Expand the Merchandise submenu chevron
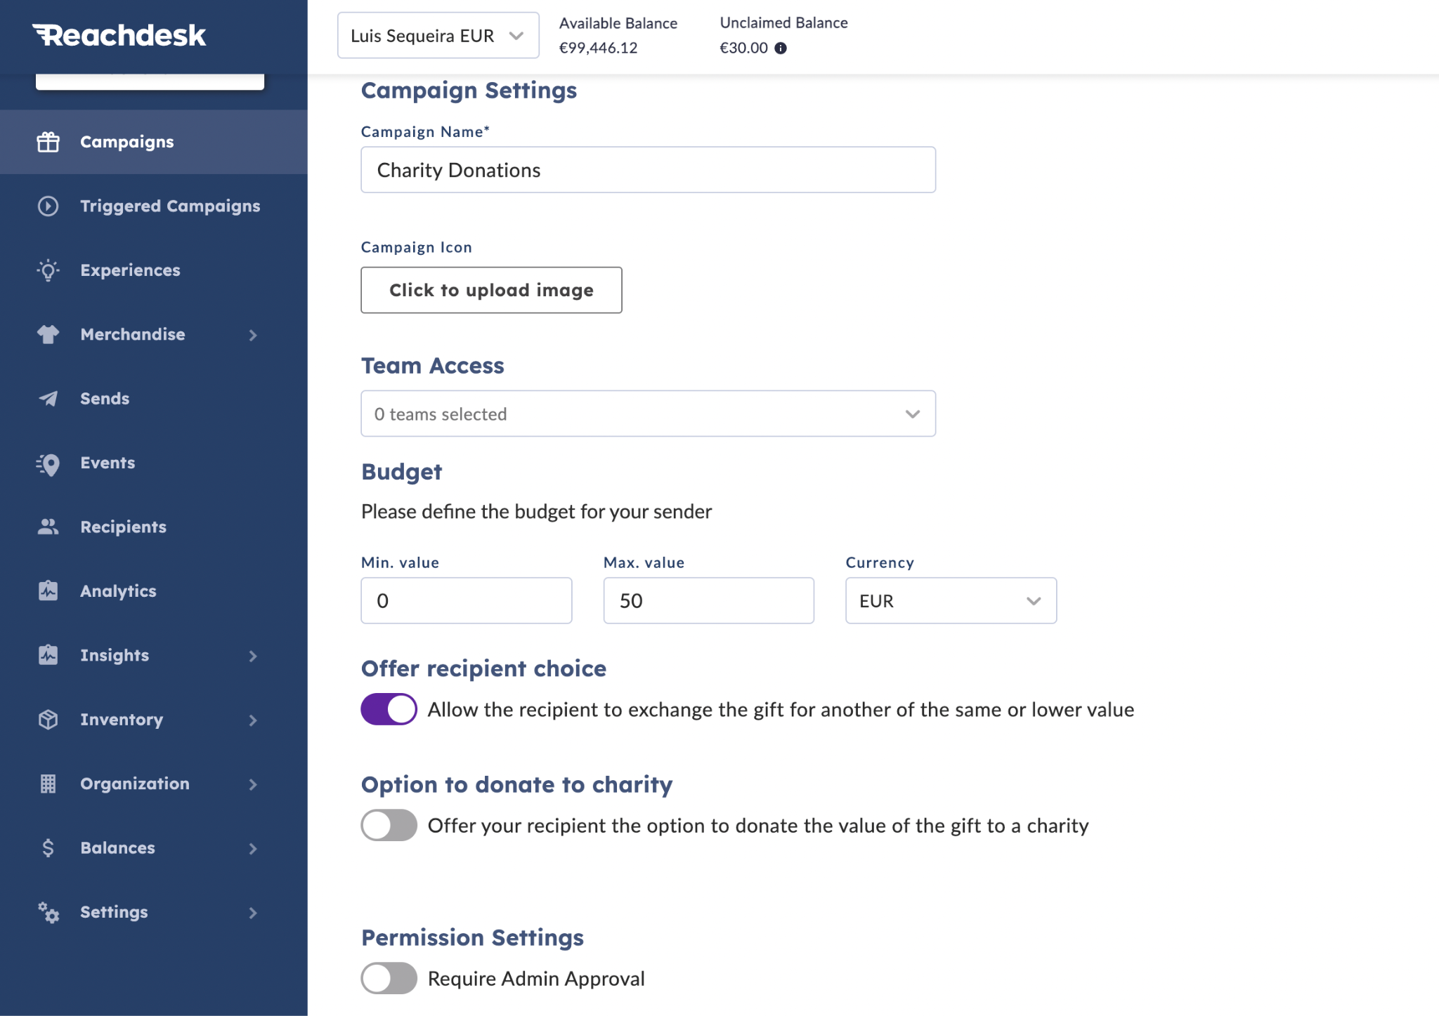The height and width of the screenshot is (1016, 1439). point(253,335)
